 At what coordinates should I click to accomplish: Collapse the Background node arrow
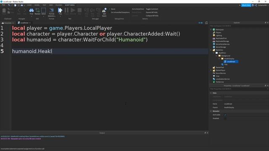216,56
